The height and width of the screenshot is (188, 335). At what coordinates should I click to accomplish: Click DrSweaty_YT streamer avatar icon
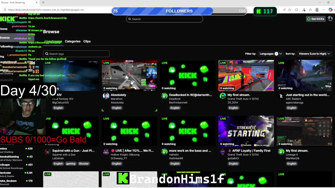click(x=106, y=152)
